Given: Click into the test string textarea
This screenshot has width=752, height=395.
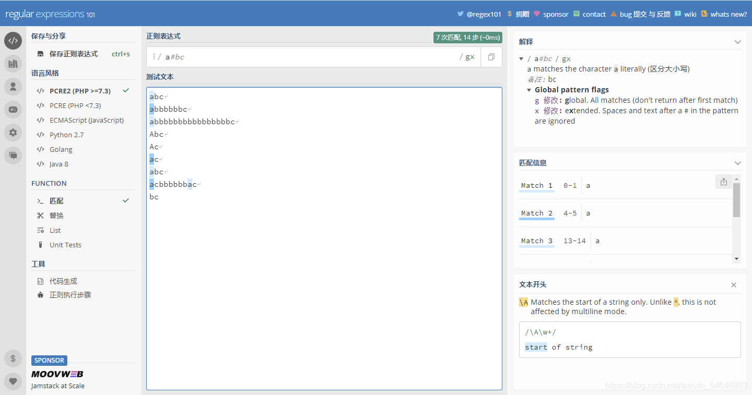Looking at the screenshot, I should click(324, 238).
